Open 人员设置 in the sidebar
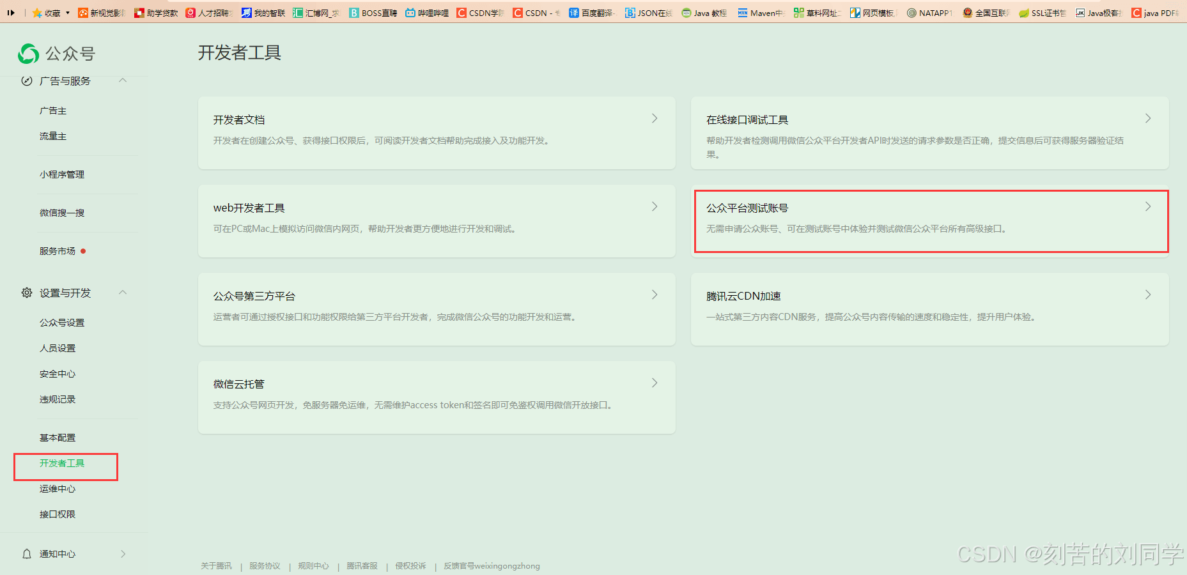Screen dimensions: 1187x575 point(58,348)
